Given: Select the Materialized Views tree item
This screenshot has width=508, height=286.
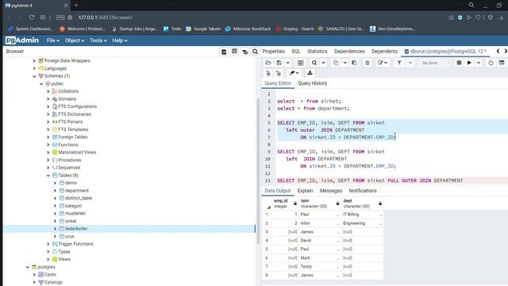Looking at the screenshot, I should [x=77, y=153].
